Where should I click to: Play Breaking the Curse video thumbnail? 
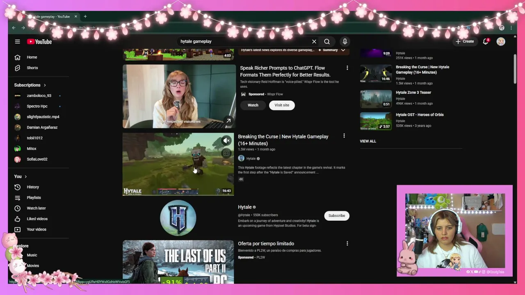pyautogui.click(x=178, y=164)
